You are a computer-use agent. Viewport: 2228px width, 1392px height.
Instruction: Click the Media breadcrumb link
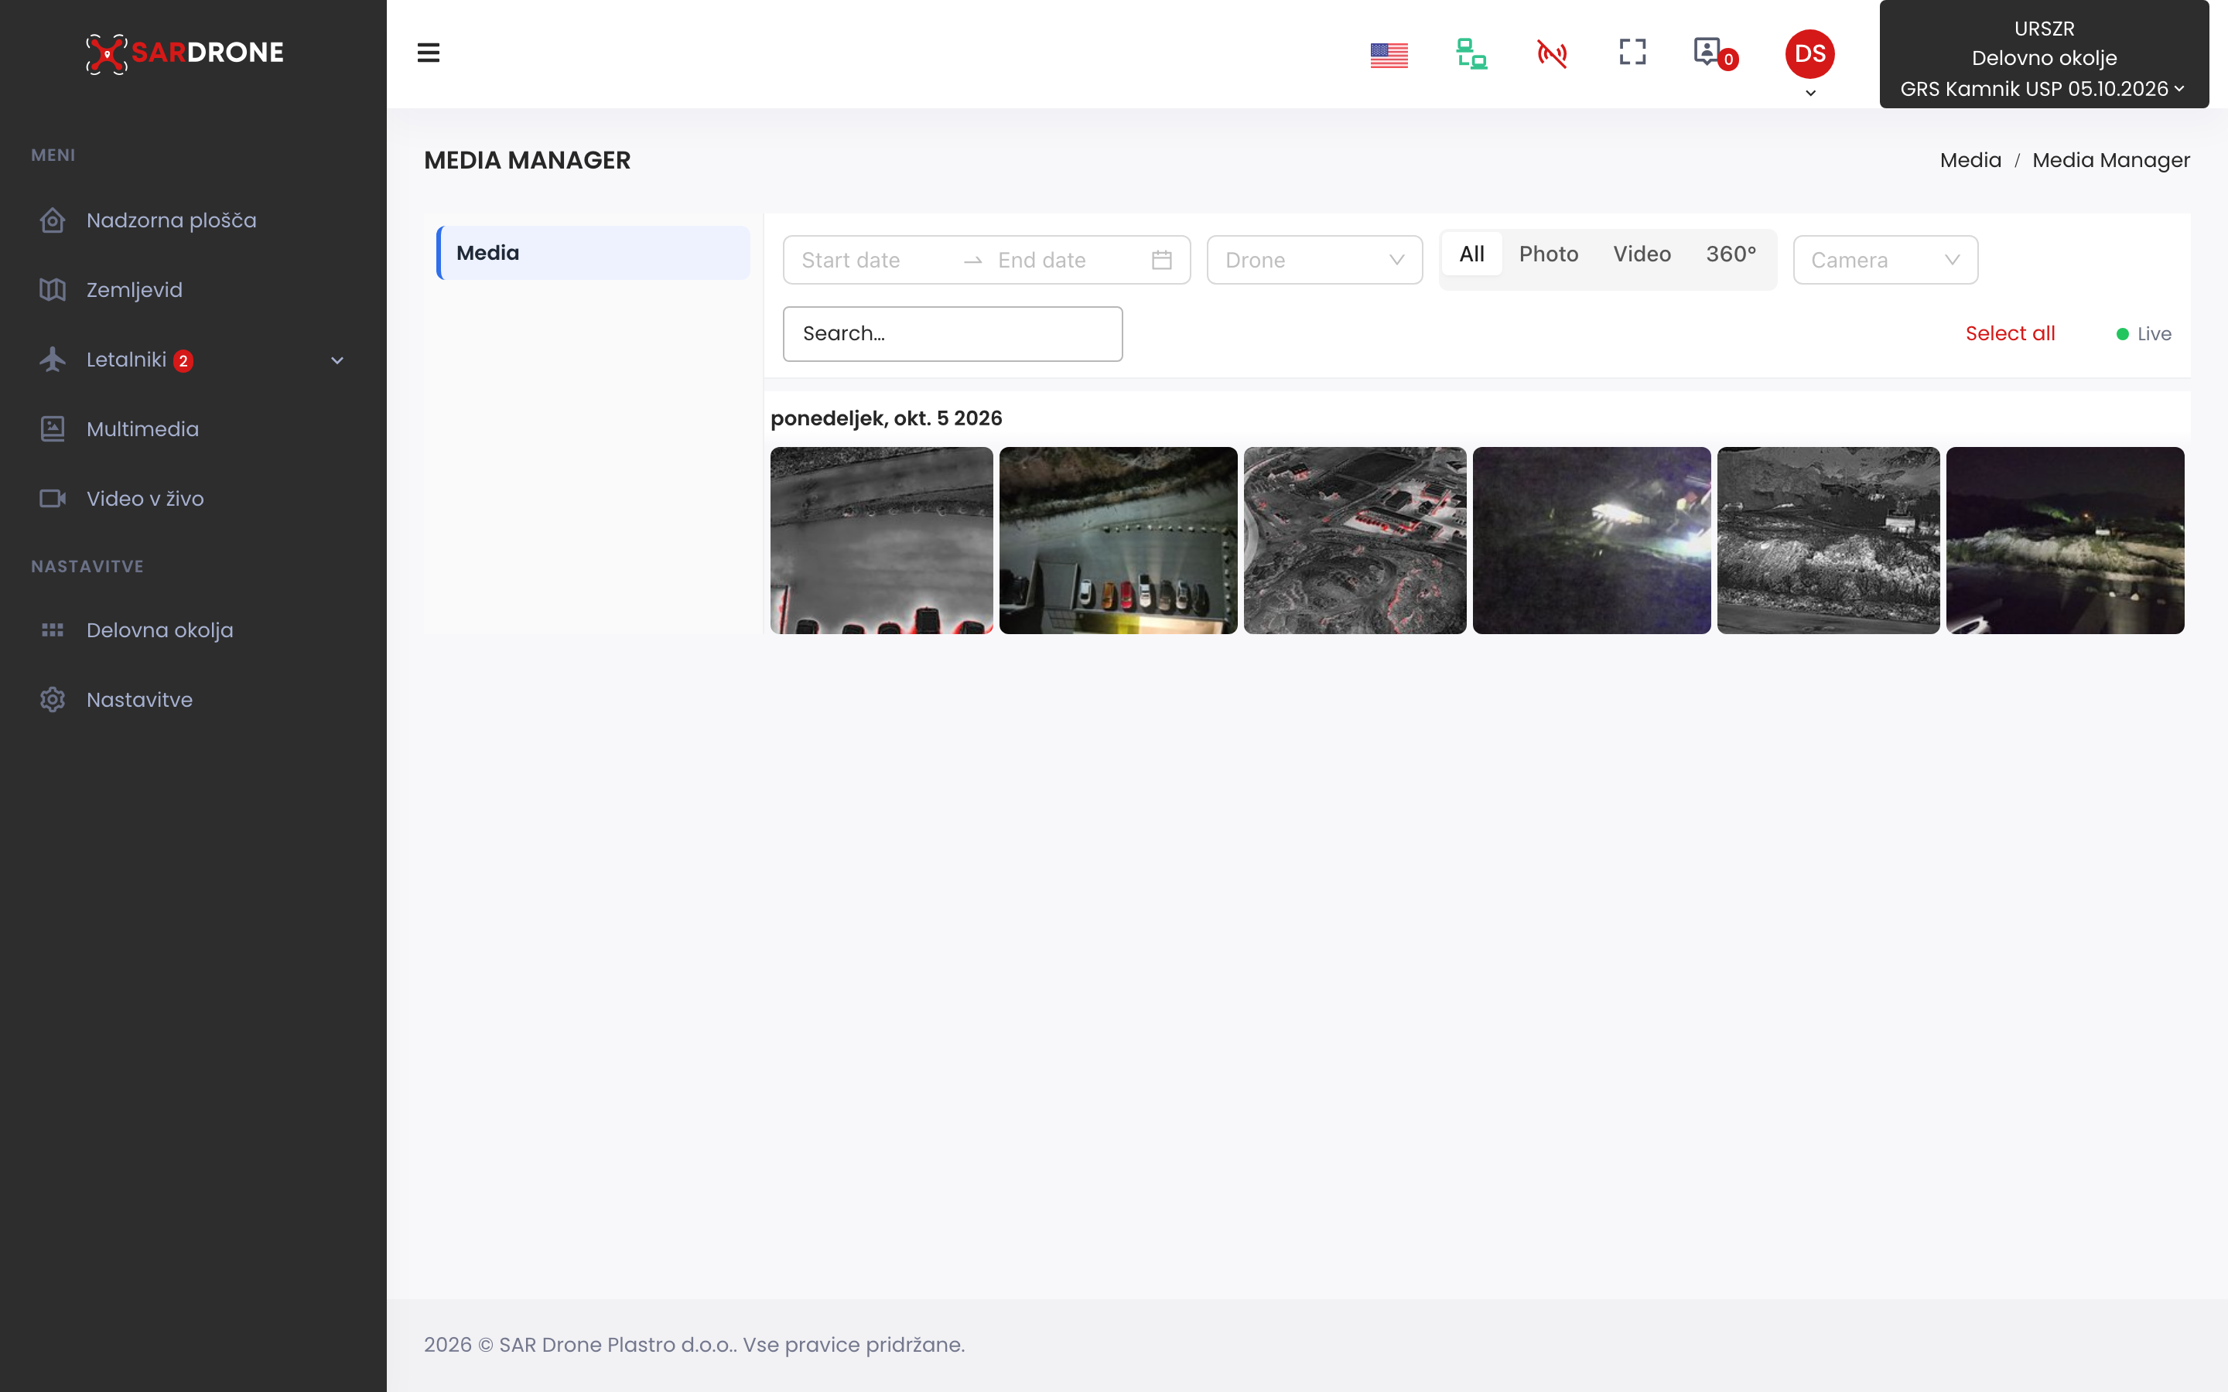[x=1970, y=160]
